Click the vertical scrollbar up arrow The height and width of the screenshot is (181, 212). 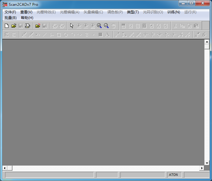207,42
